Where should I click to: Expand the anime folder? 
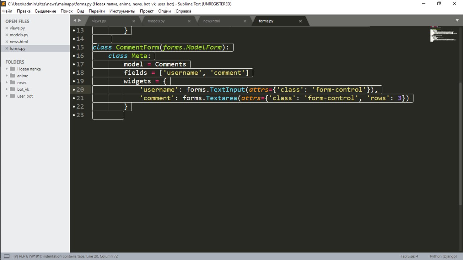7,76
